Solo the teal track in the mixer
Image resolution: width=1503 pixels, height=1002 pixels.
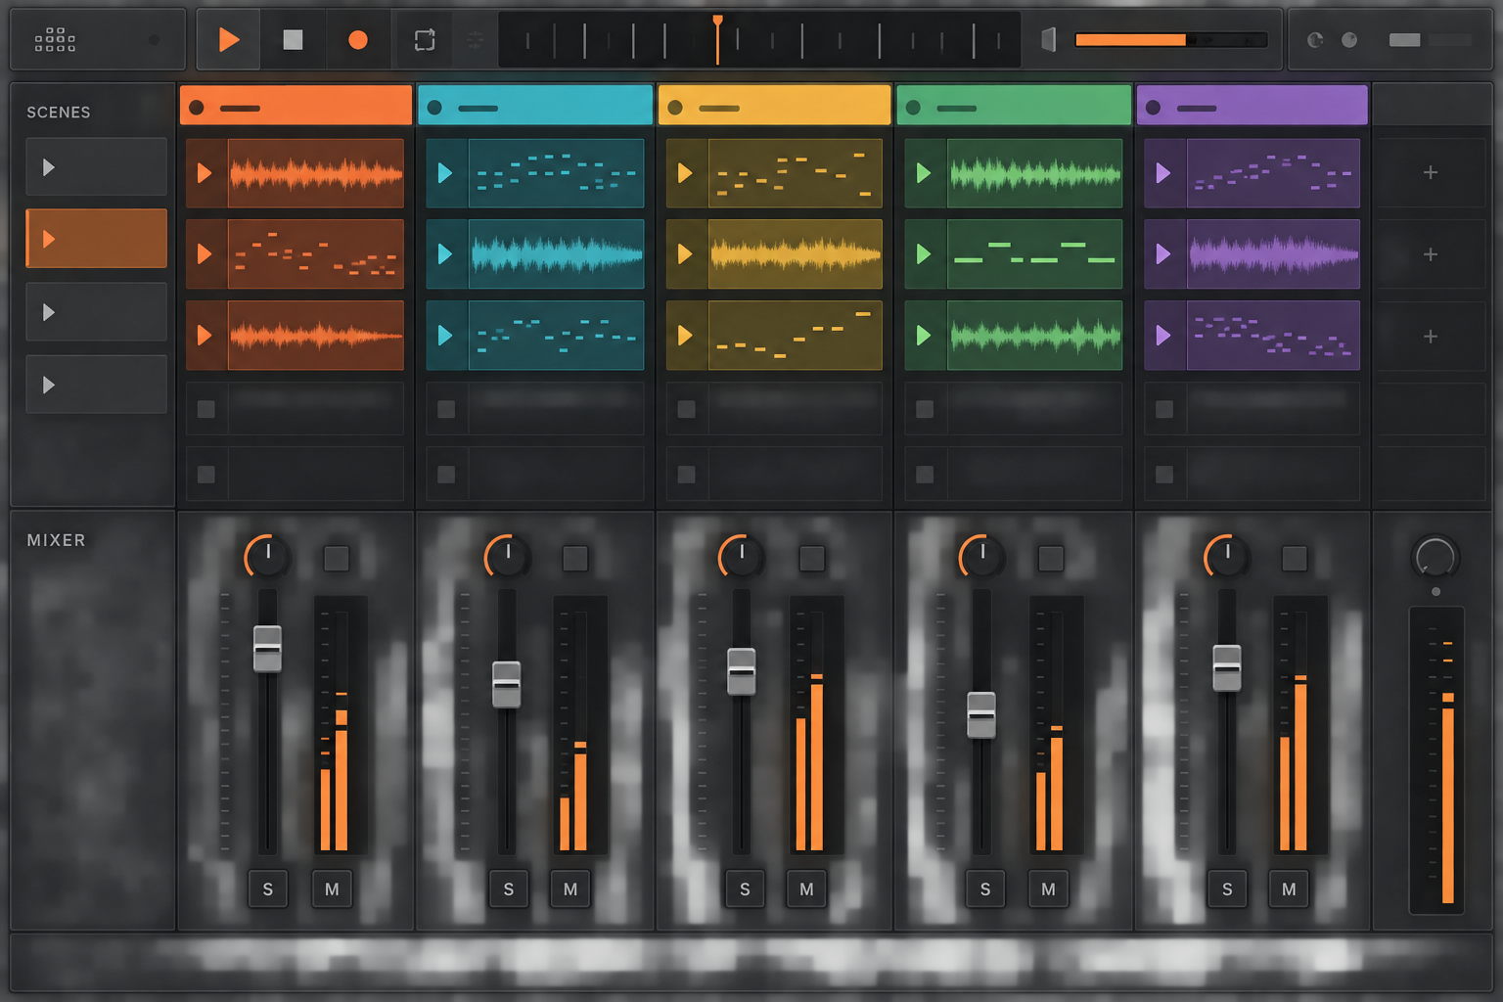(509, 889)
